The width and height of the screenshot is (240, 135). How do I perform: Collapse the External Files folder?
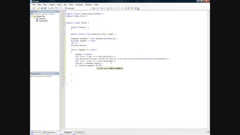[32, 16]
